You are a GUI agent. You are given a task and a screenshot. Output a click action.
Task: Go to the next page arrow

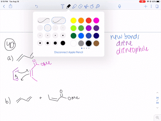pos(157,108)
